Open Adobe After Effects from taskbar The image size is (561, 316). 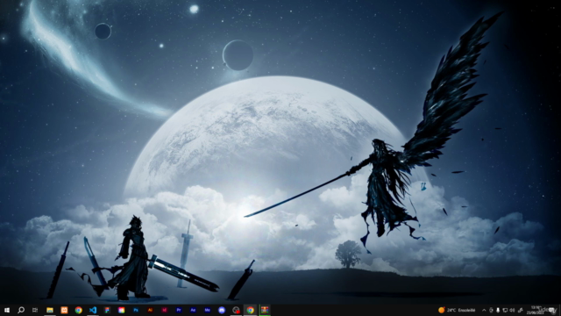tap(193, 310)
